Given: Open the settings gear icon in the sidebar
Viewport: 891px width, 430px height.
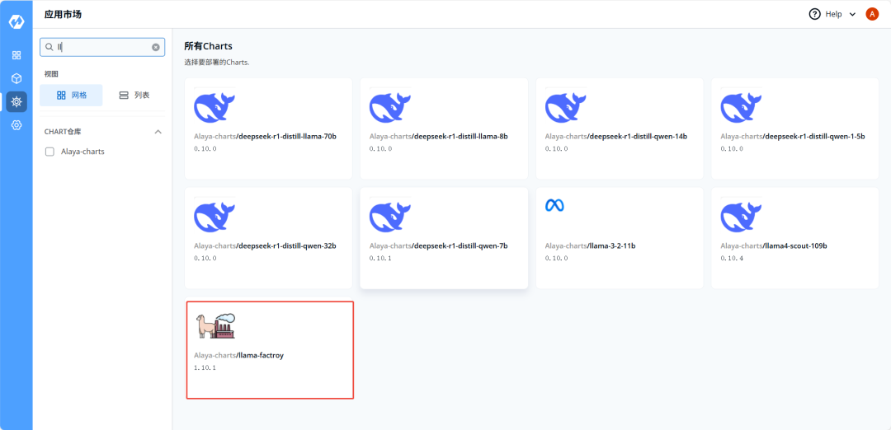Looking at the screenshot, I should pos(16,125).
